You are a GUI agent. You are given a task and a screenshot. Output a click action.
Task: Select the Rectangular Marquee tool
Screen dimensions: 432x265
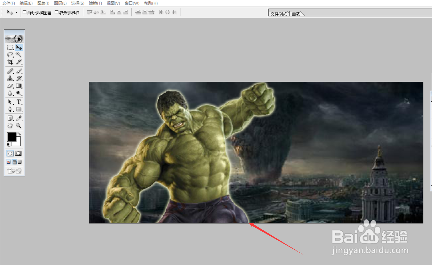click(x=10, y=47)
